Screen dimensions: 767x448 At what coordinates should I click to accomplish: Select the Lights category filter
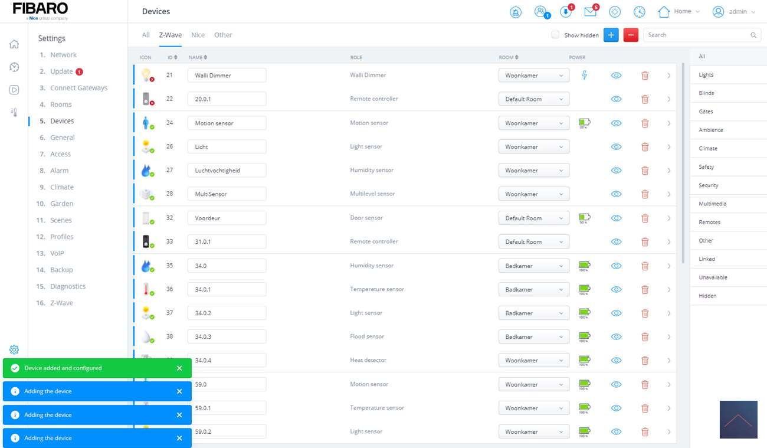(x=706, y=75)
